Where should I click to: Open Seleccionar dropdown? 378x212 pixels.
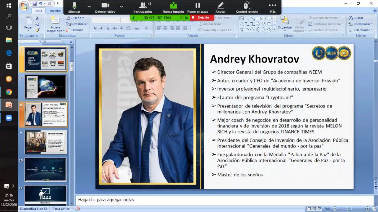(x=361, y=30)
